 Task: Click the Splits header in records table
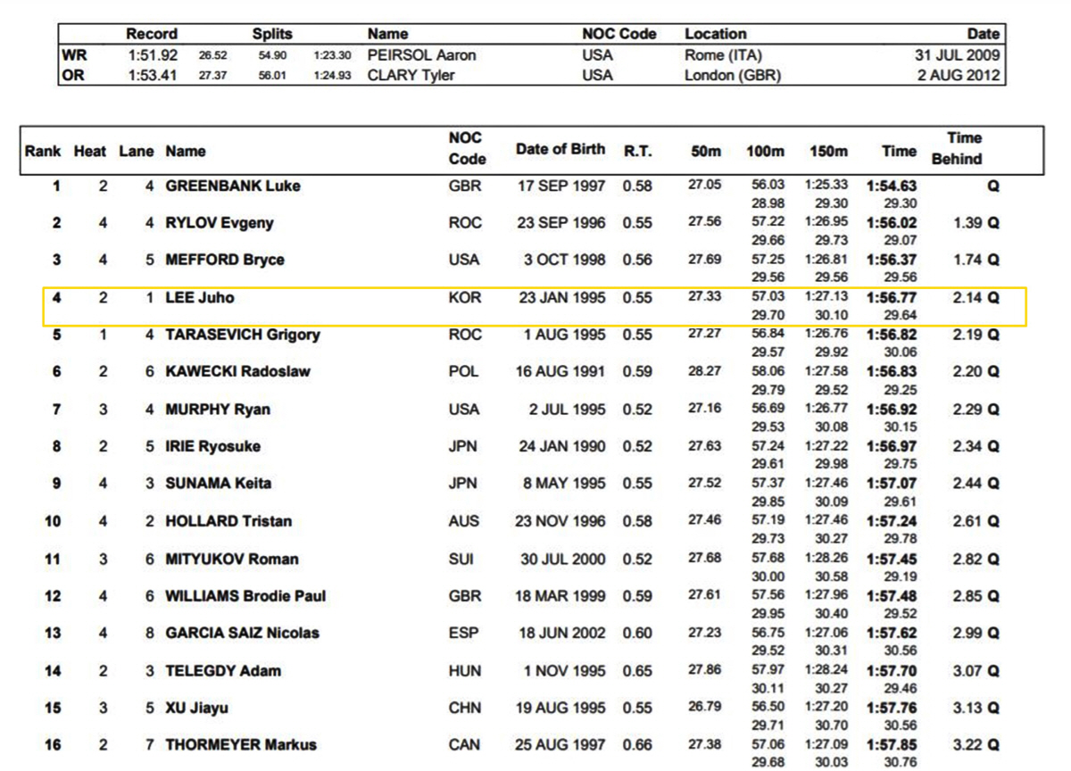272,34
